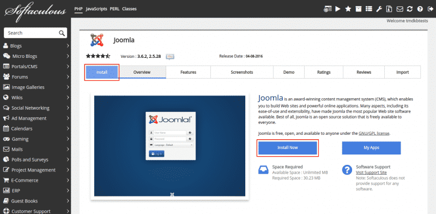This screenshot has height=214, width=436.
Task: Open the archive box installations icon
Action: tap(359, 9)
